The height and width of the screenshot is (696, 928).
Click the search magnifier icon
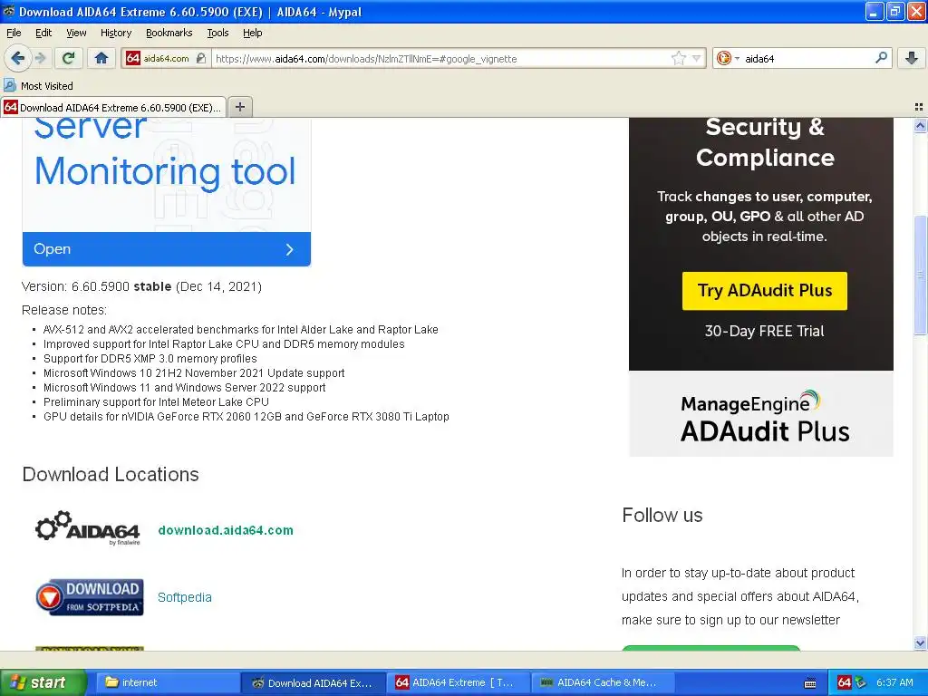(x=881, y=58)
